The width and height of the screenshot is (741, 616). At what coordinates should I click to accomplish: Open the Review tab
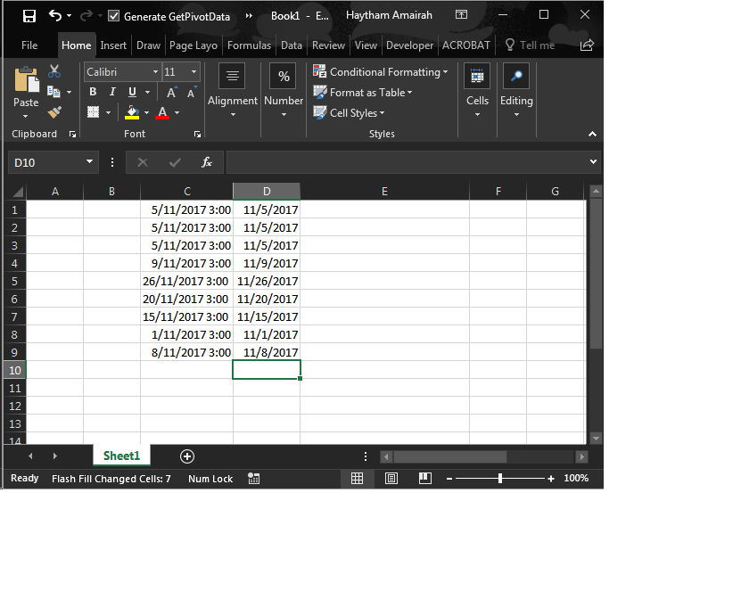(x=328, y=45)
